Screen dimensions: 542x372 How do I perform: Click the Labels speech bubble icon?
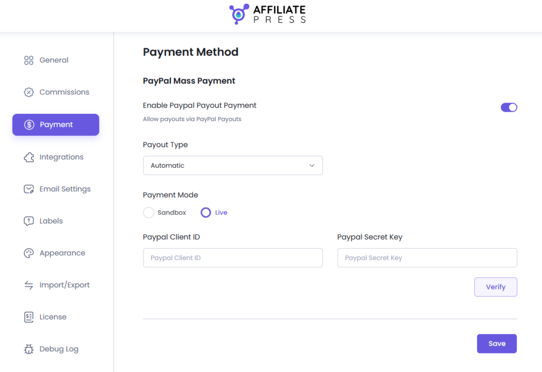29,221
